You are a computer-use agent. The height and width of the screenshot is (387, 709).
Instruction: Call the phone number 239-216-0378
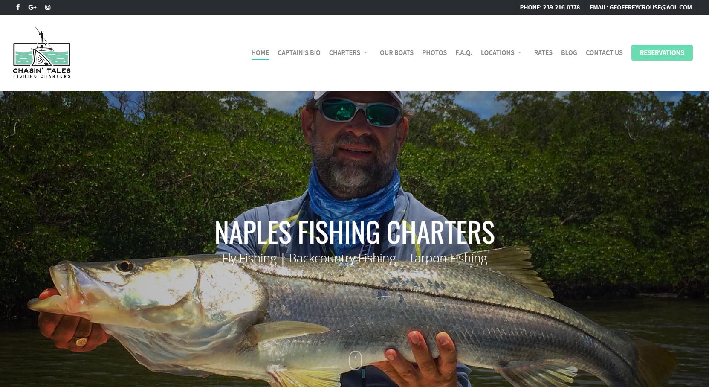561,7
